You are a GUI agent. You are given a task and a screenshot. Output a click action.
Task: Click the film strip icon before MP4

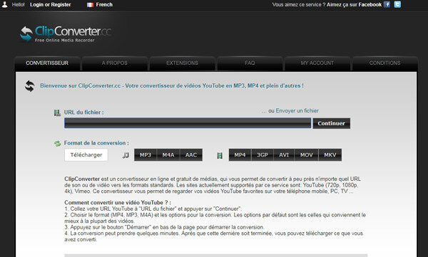click(x=220, y=155)
